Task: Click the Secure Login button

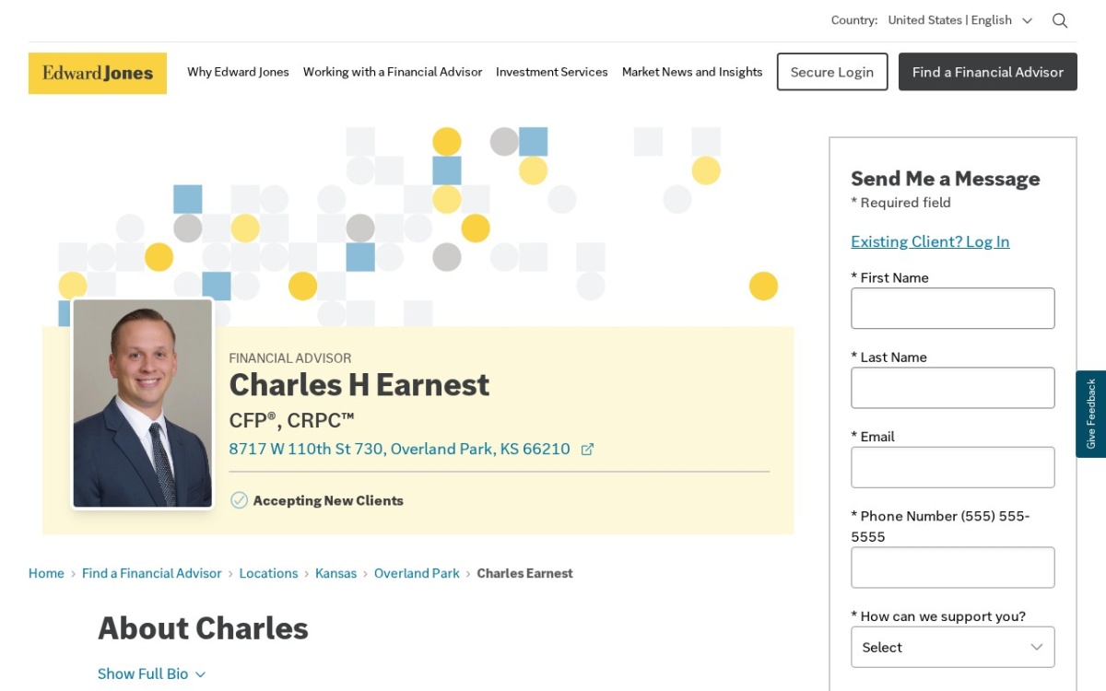Action: (x=832, y=72)
